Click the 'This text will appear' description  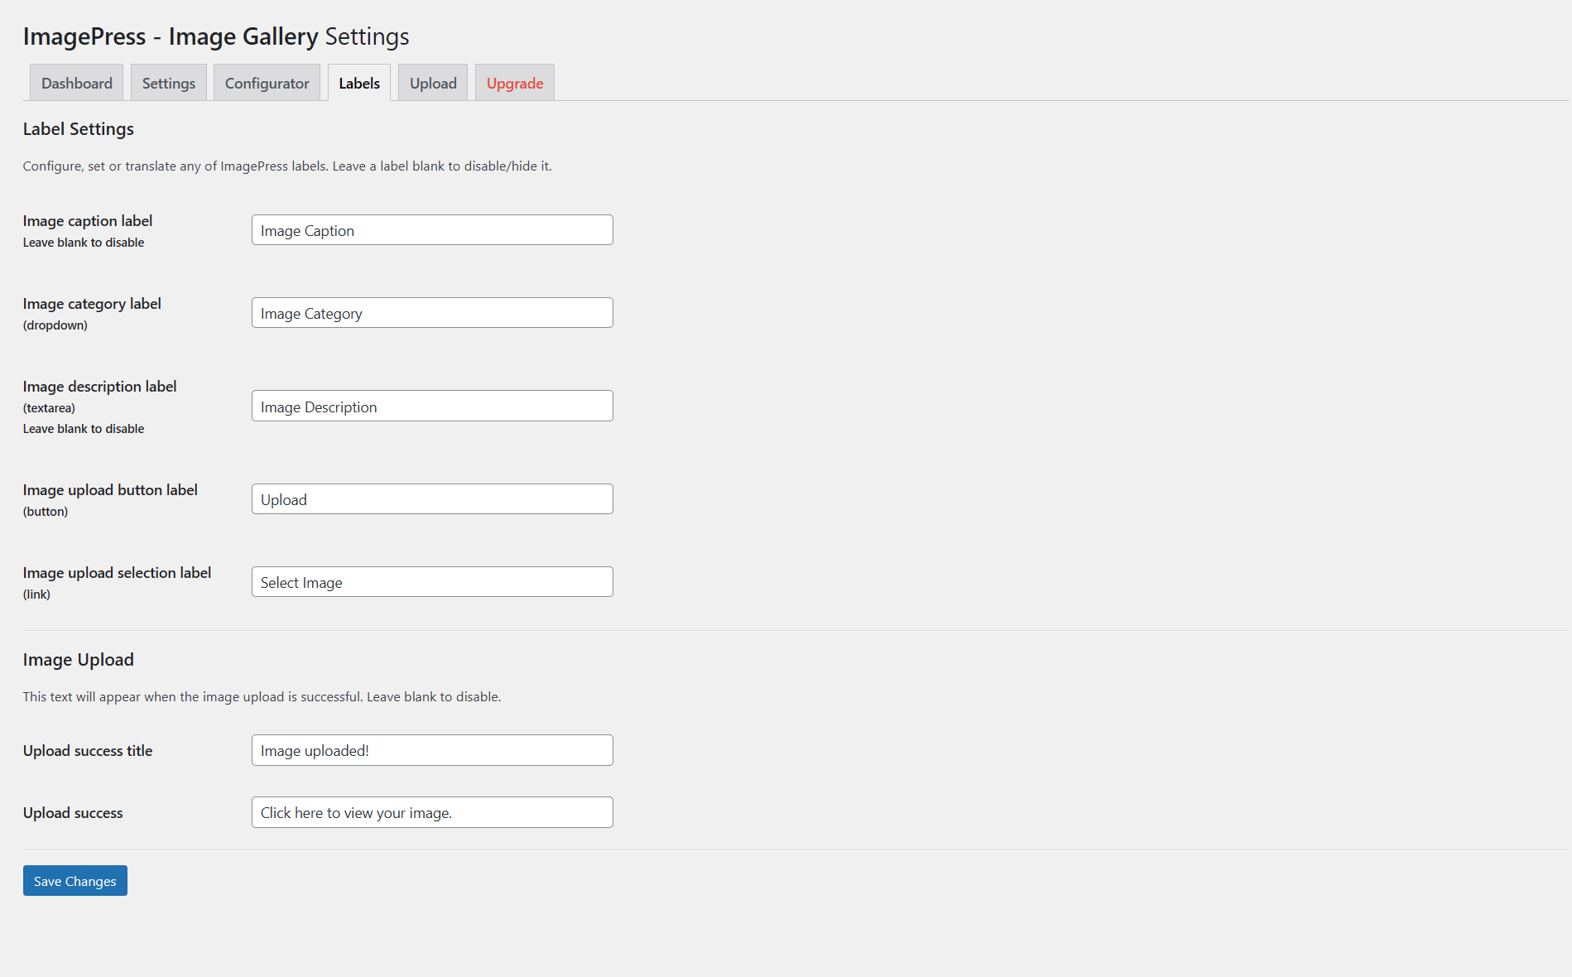(x=262, y=697)
